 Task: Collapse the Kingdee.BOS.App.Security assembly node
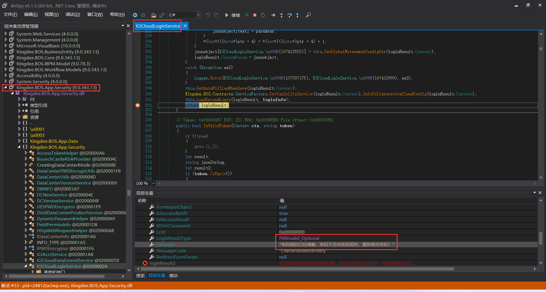5,87
